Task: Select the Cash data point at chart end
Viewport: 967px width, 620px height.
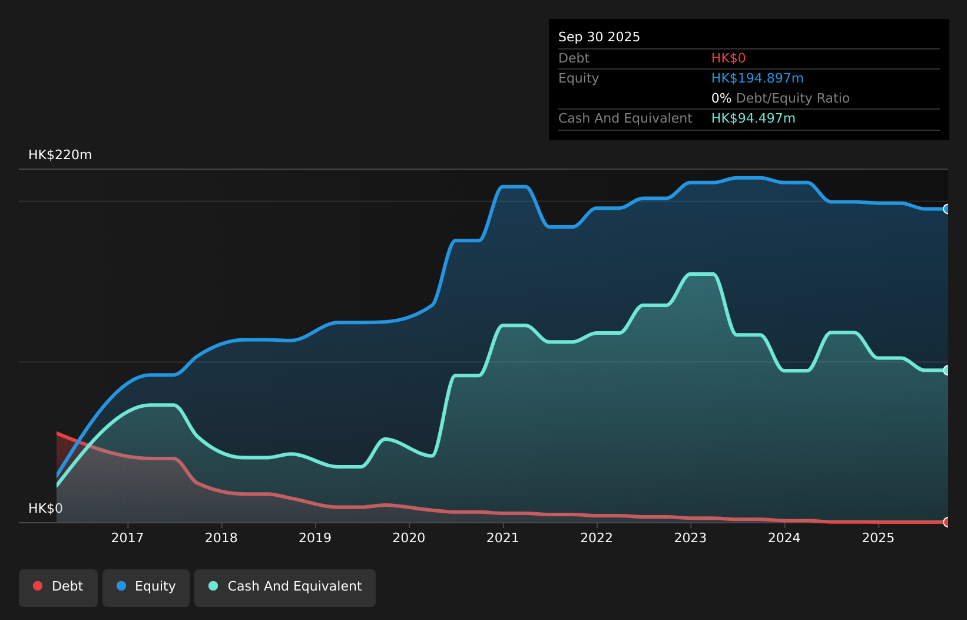Action: point(947,370)
